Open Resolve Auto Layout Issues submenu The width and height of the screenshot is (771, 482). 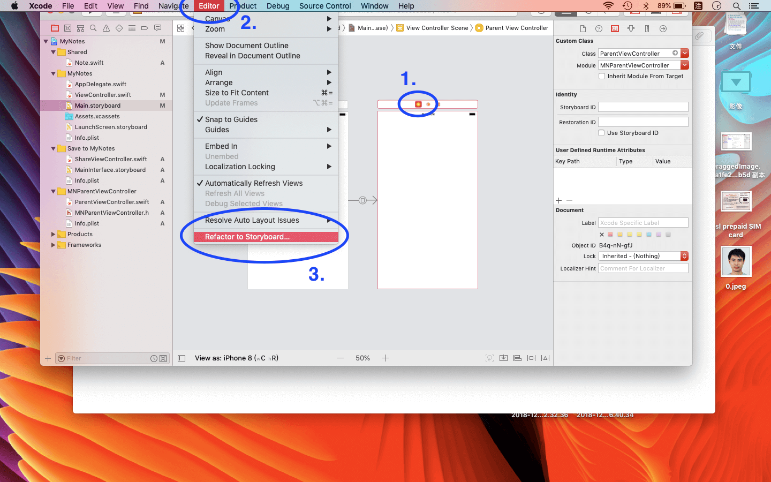266,220
